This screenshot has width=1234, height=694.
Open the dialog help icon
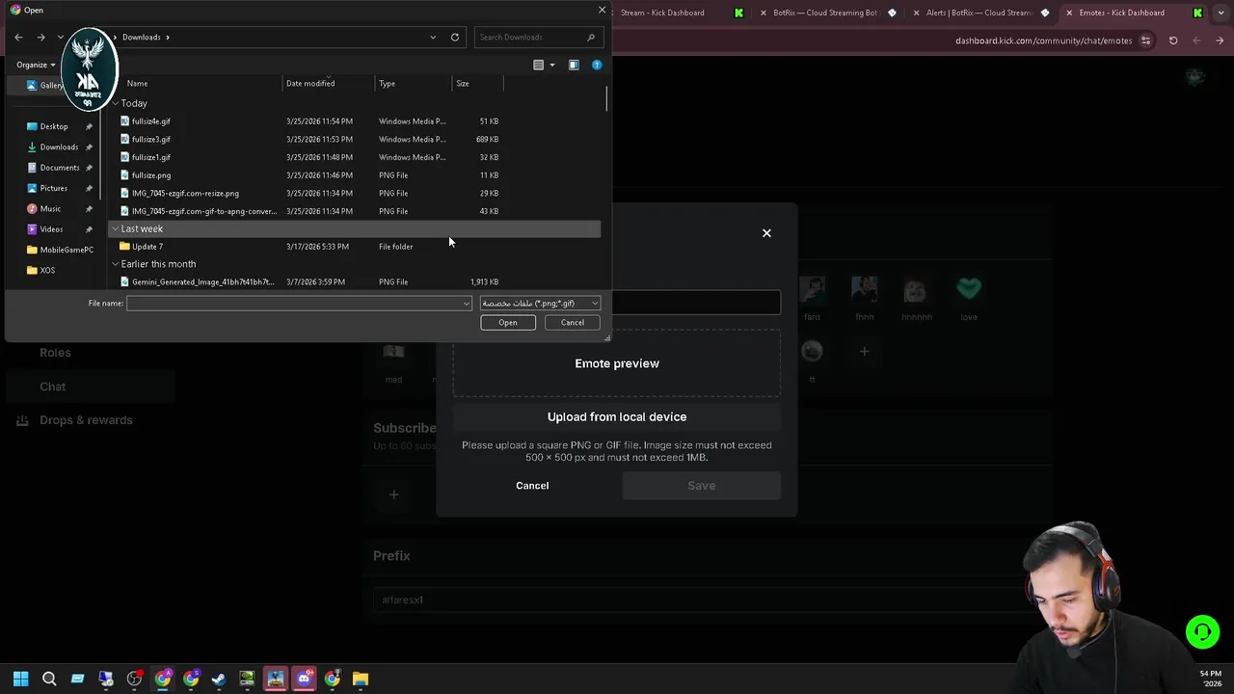[x=597, y=65]
